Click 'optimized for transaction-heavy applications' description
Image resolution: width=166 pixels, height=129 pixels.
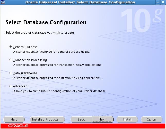(x=58, y=65)
